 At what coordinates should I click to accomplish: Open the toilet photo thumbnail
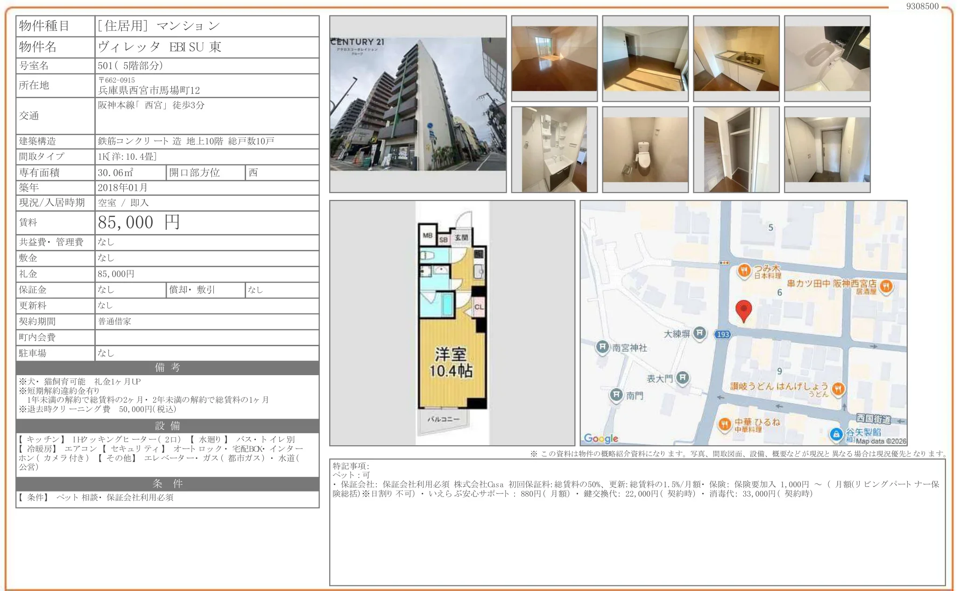point(645,150)
